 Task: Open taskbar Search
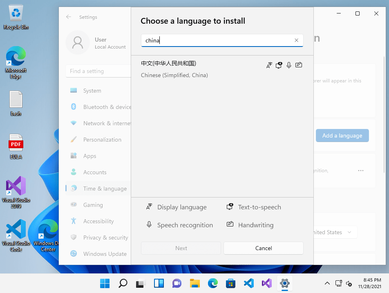[x=123, y=283]
